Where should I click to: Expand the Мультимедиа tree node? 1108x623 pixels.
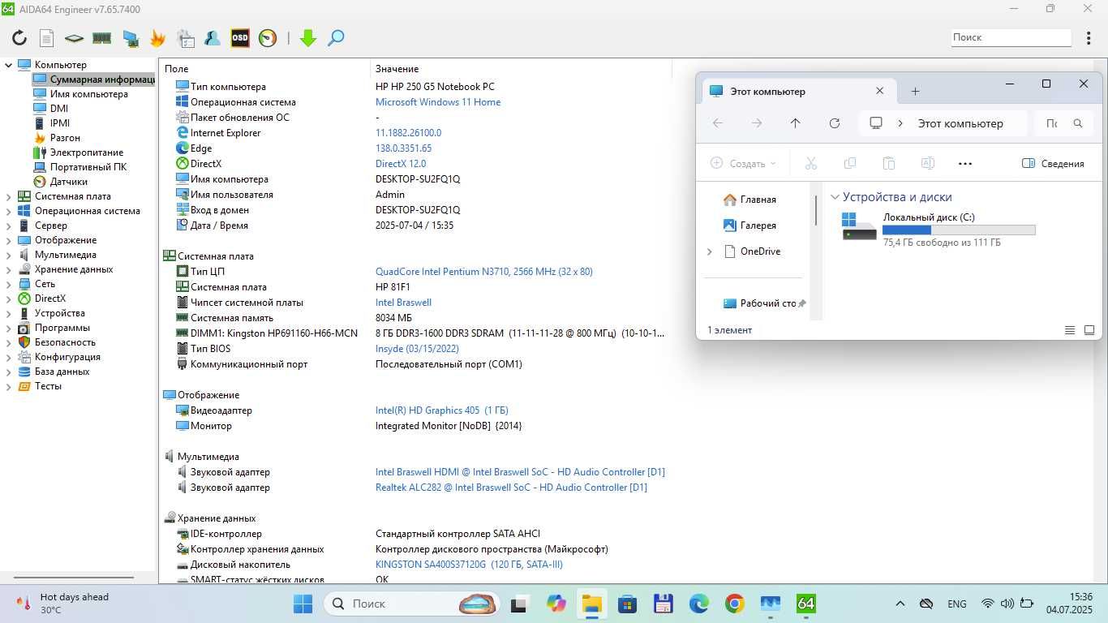[9, 255]
